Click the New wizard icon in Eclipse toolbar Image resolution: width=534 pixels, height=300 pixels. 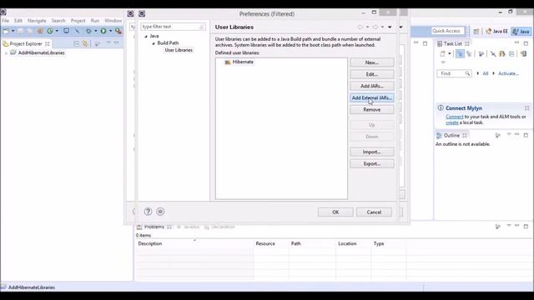(x=6, y=31)
